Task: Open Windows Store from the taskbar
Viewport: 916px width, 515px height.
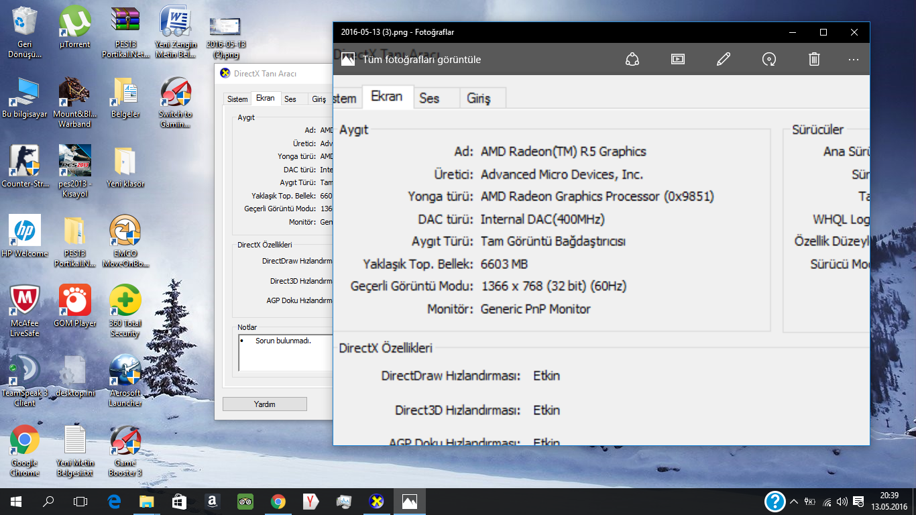Action: (179, 501)
